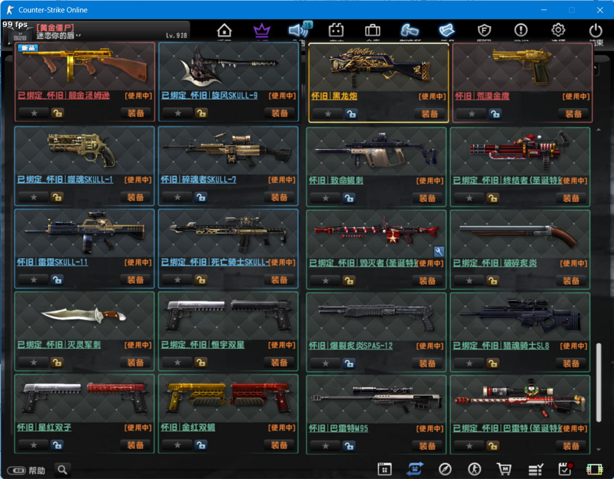Toggle lock on 碎魂者SKULL-7 card
This screenshot has width=614, height=479.
click(201, 197)
